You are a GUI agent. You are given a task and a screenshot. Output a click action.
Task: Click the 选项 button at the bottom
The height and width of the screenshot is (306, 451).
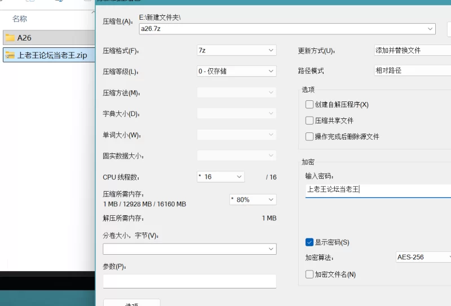pos(132,303)
